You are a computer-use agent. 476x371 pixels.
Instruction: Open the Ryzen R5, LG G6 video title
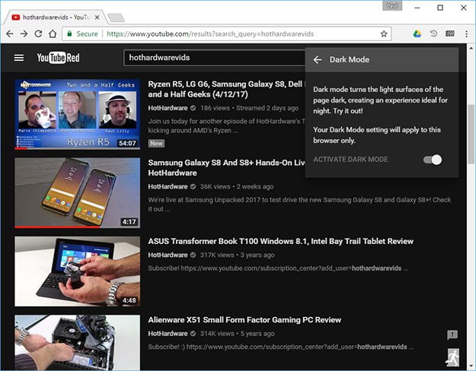(x=226, y=89)
